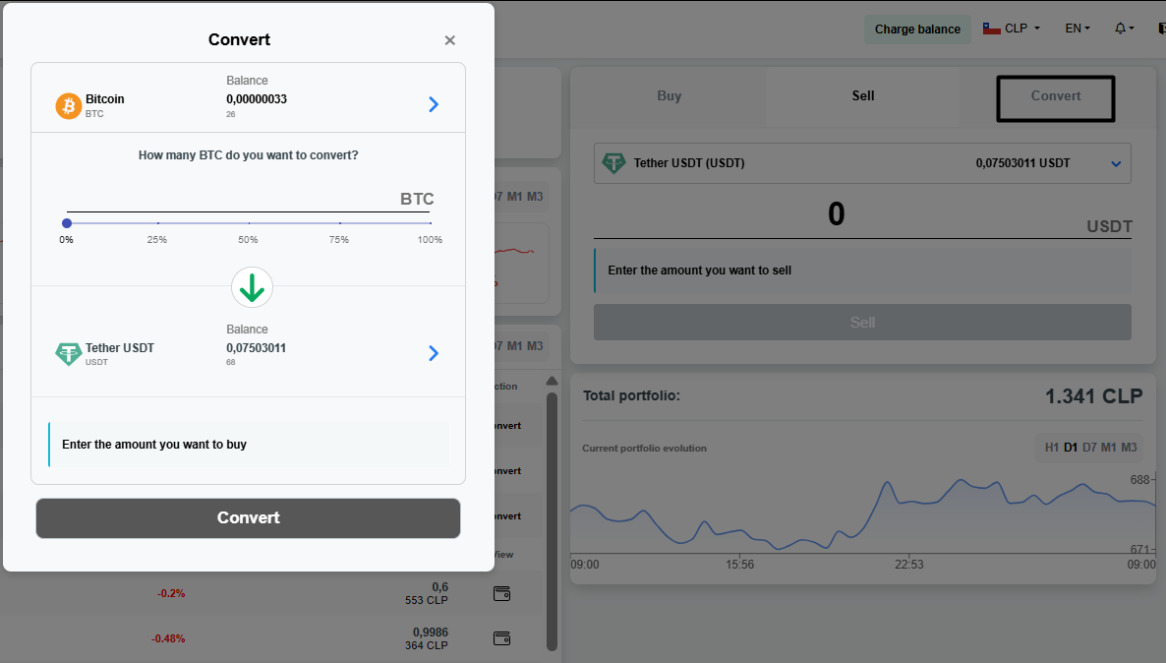This screenshot has width=1166, height=663.
Task: Click the BTC amount input field
Action: click(x=249, y=199)
